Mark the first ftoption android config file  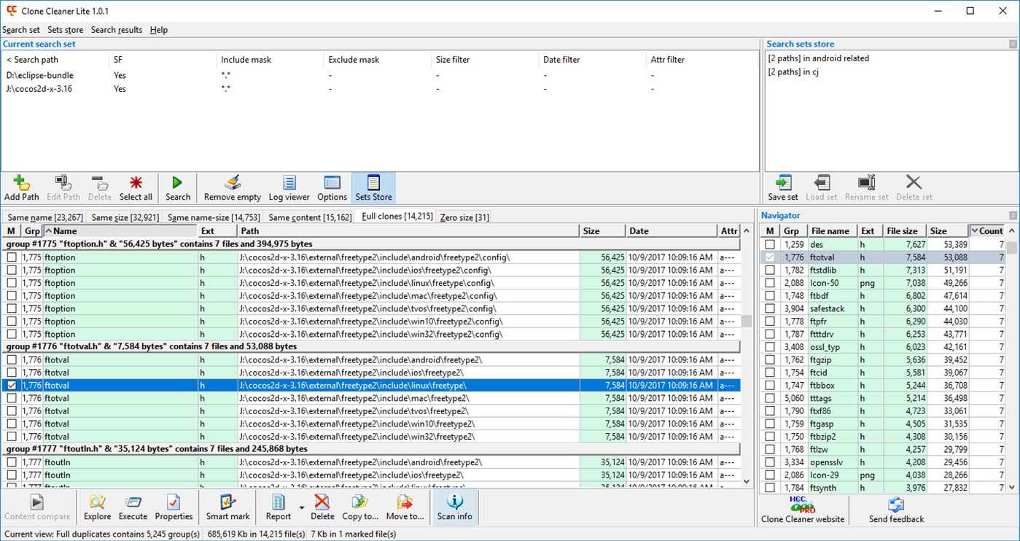[x=11, y=257]
